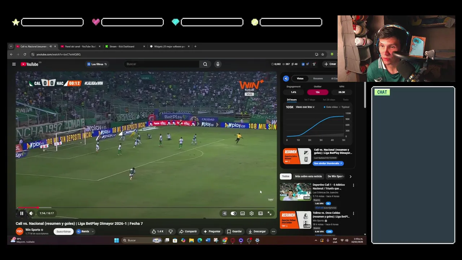Turn on subtitles in the player
Image resolution: width=462 pixels, height=260 pixels.
[243, 213]
